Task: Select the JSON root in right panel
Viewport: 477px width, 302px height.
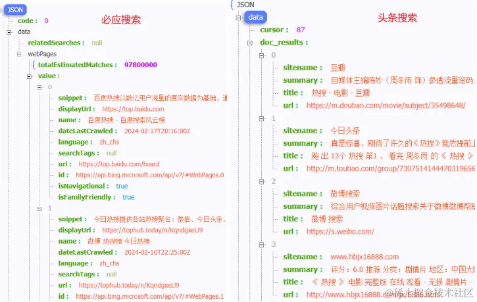Action: click(x=245, y=5)
